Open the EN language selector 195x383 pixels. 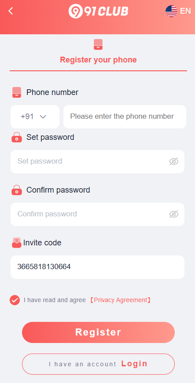pyautogui.click(x=185, y=11)
